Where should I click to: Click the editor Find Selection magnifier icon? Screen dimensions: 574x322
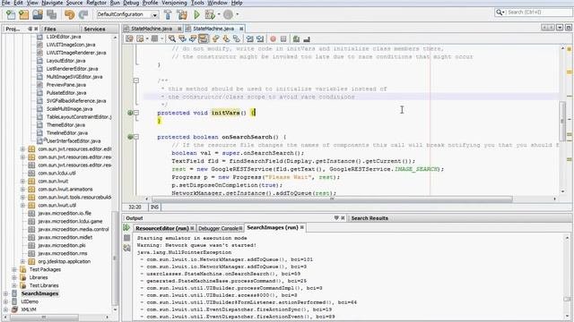click(x=171, y=38)
